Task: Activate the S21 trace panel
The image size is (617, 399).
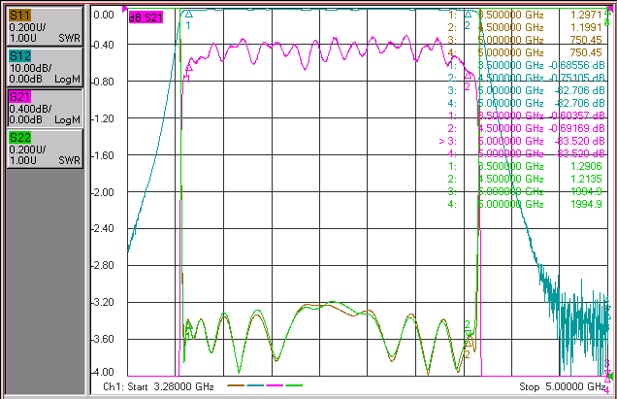Action: click(45, 108)
